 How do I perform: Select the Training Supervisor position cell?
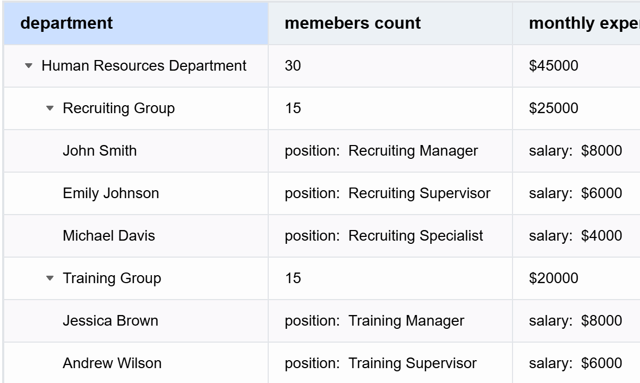tap(381, 363)
